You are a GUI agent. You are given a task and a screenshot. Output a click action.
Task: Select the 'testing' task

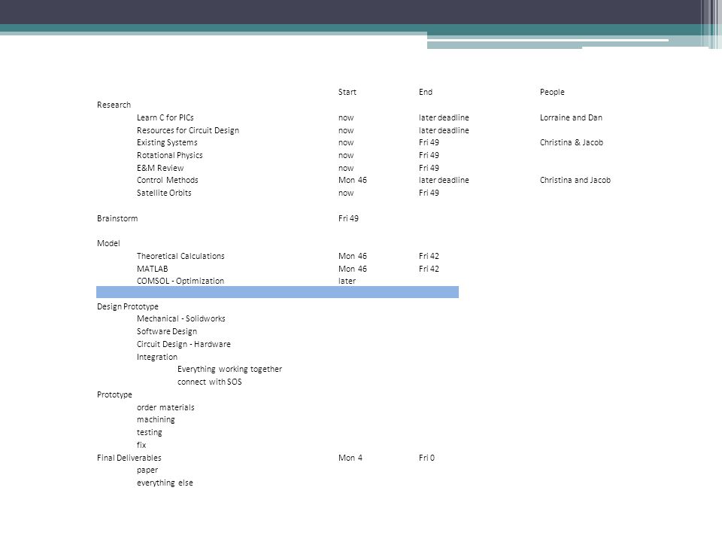point(149,432)
